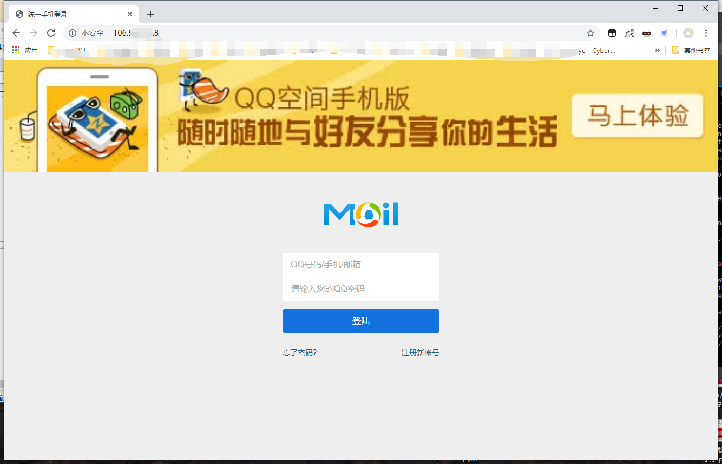Close the 统一手机登录 tab
The height and width of the screenshot is (464, 722).
(130, 14)
